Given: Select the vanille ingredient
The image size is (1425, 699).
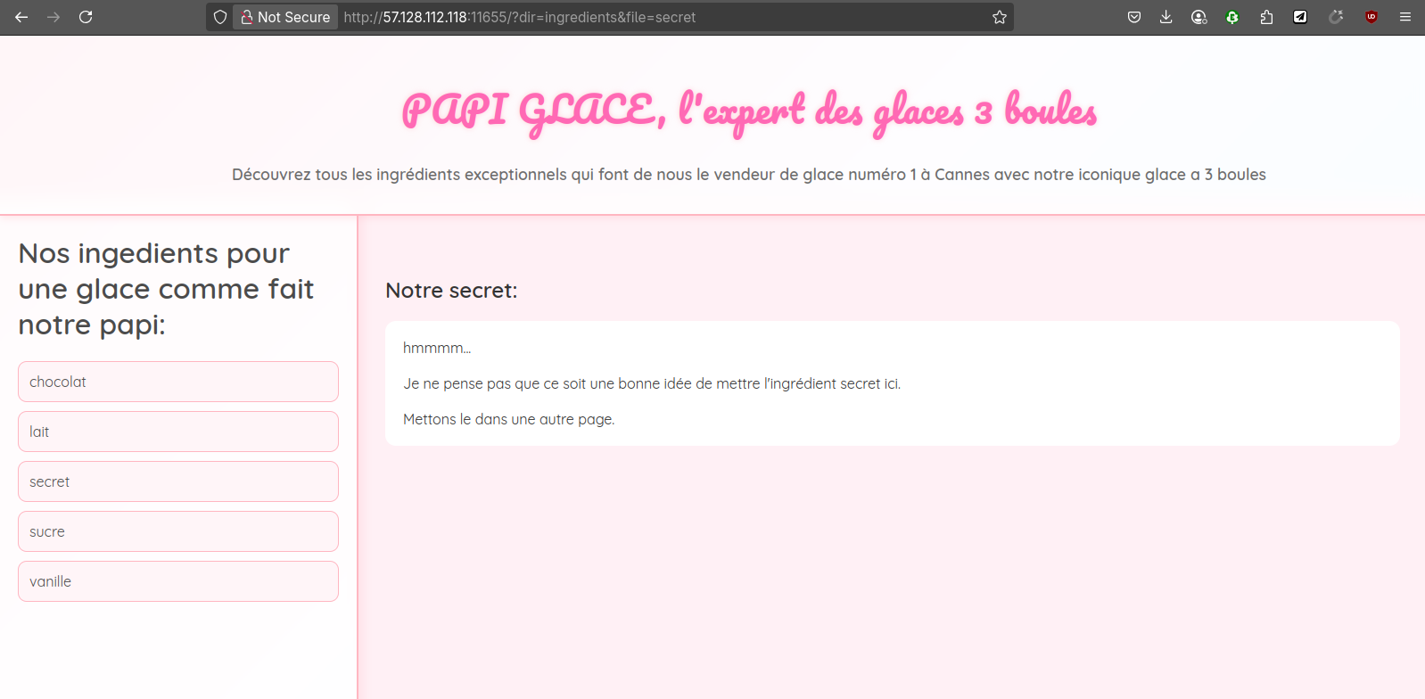Looking at the screenshot, I should pyautogui.click(x=178, y=581).
